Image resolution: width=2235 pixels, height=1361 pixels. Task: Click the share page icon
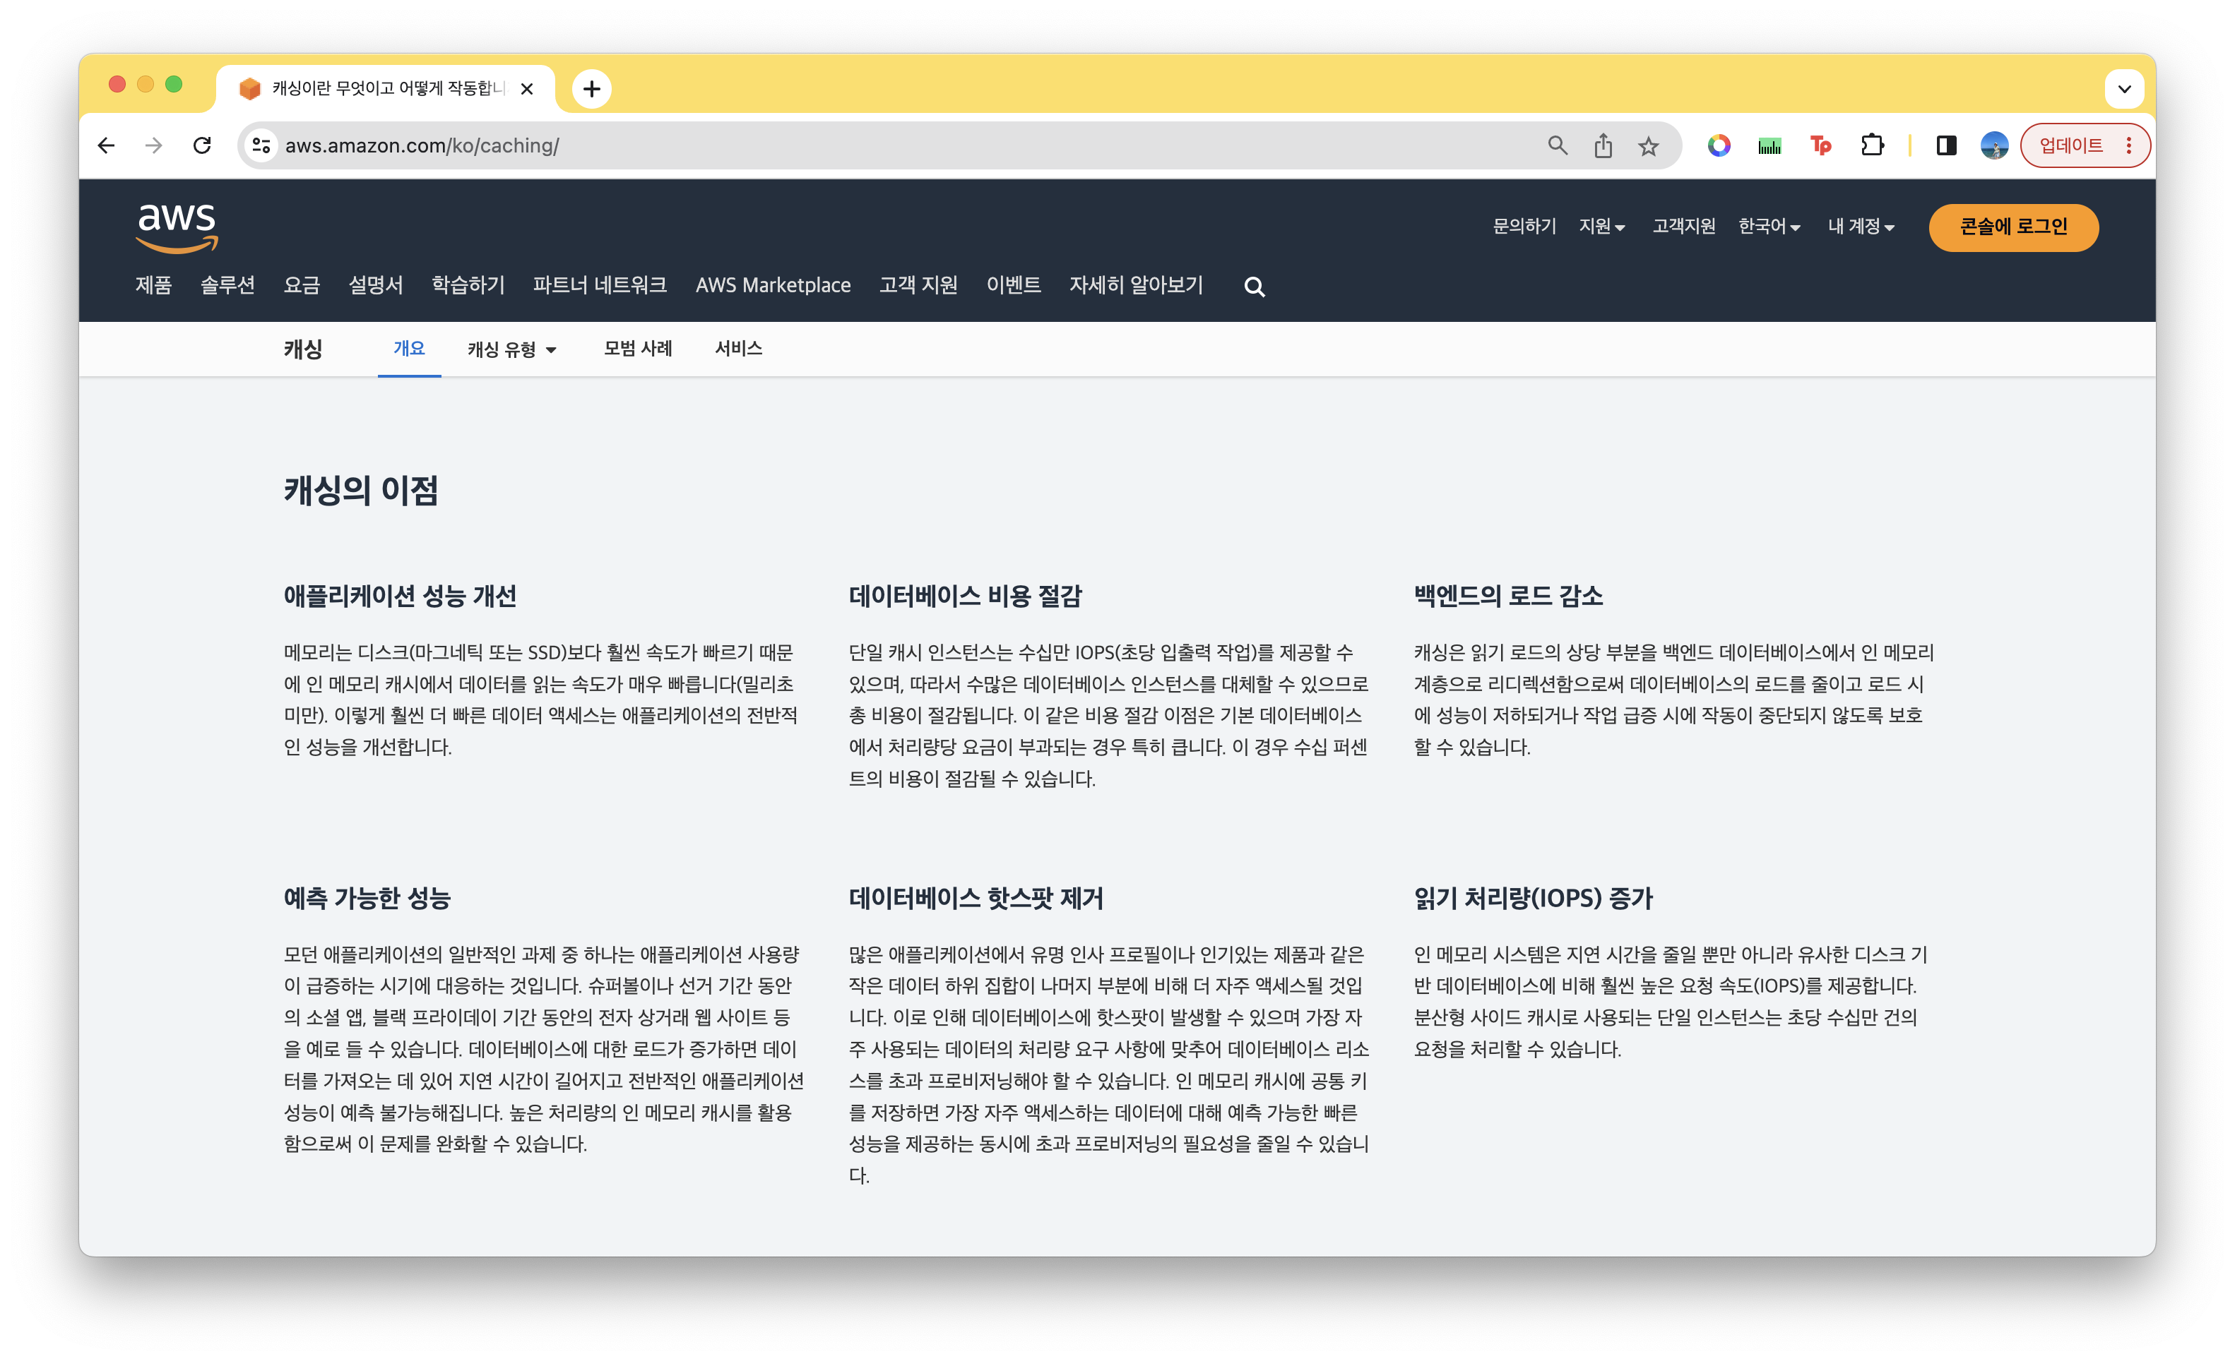tap(1603, 146)
